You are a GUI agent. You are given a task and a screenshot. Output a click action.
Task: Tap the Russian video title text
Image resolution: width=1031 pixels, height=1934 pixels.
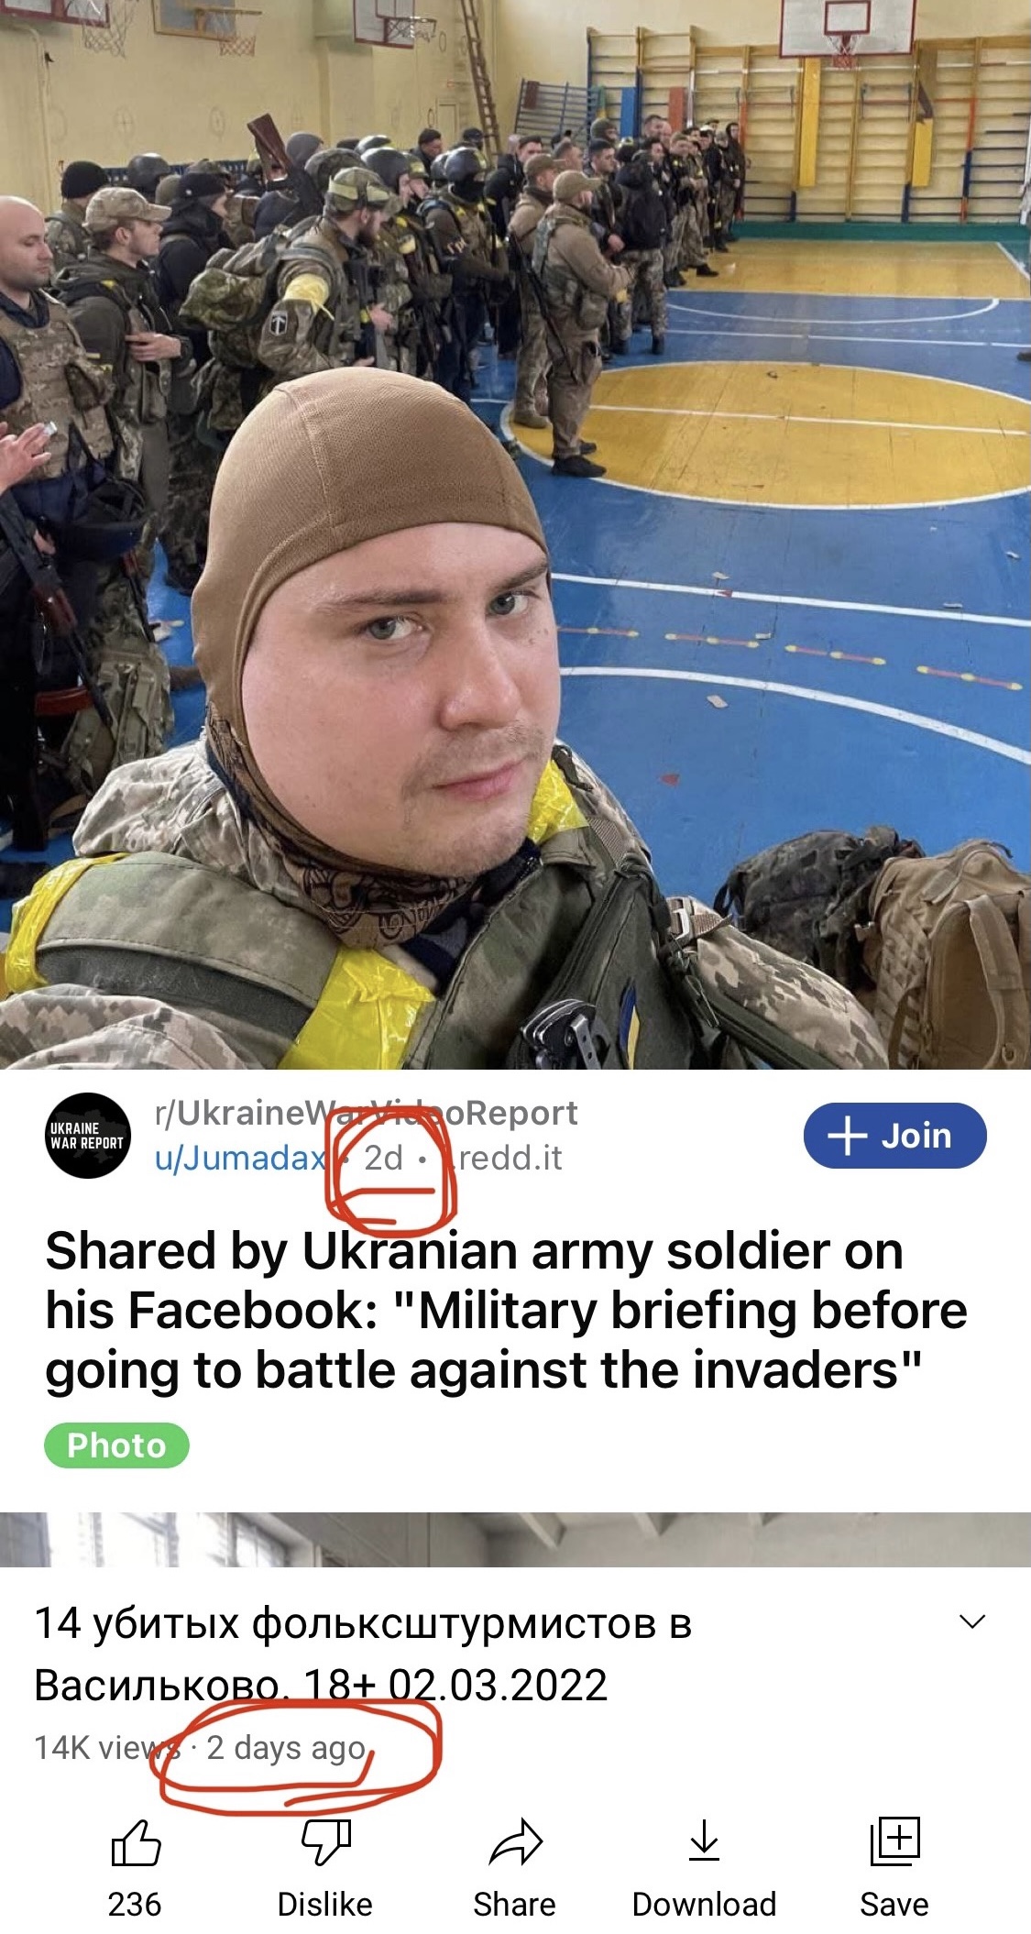[x=363, y=1654]
